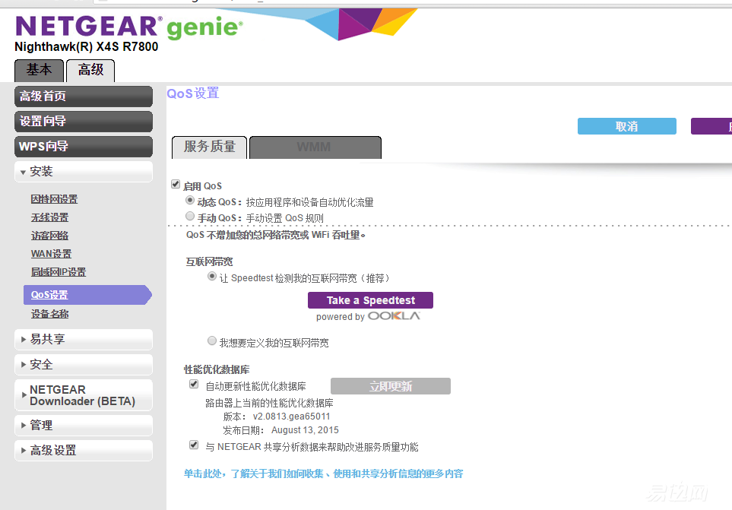
Task: Toggle NETGEAR 共享分析数据 checkbox
Action: pyautogui.click(x=194, y=445)
